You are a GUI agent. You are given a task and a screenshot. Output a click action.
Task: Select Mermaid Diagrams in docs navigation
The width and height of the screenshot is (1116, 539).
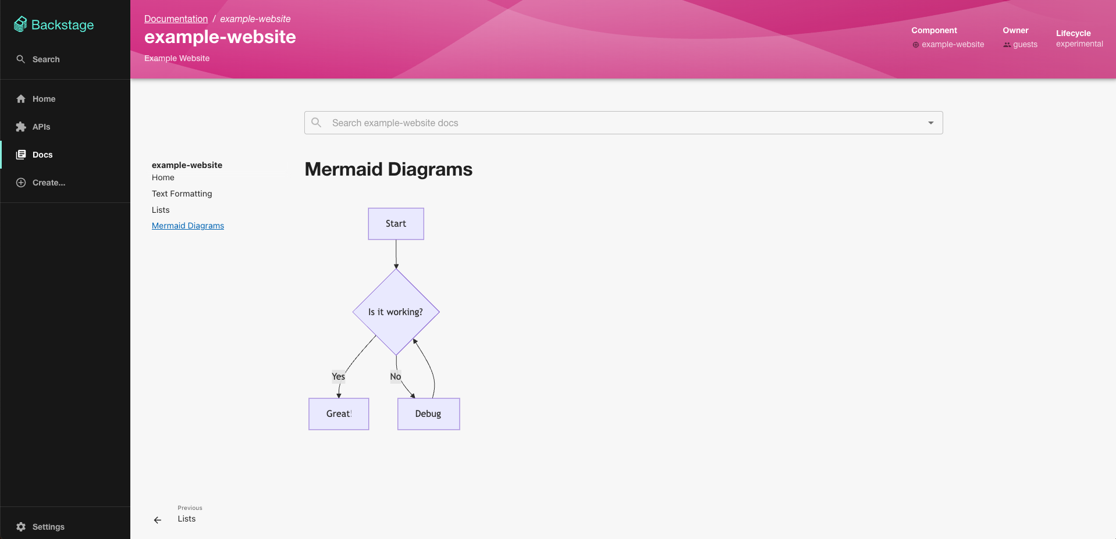187,226
